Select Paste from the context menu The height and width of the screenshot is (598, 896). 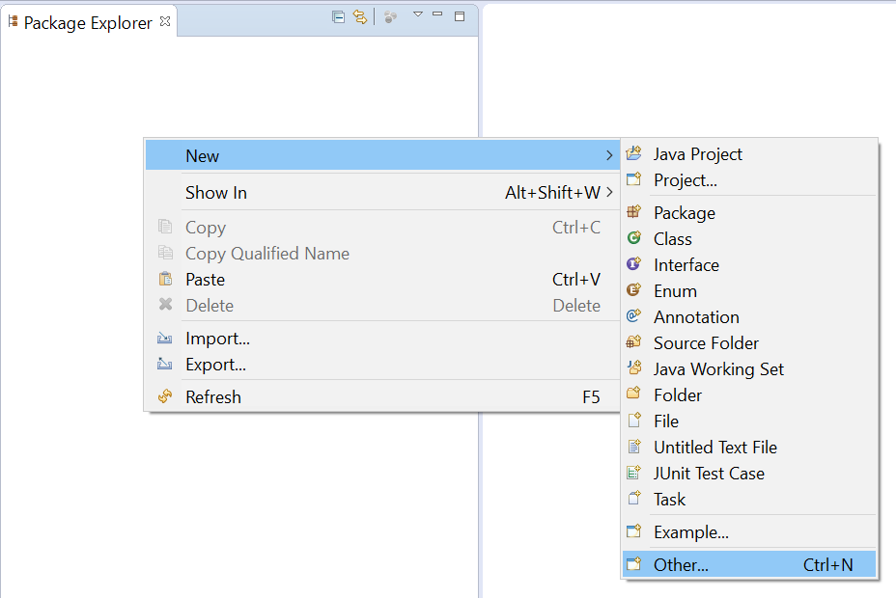click(205, 280)
